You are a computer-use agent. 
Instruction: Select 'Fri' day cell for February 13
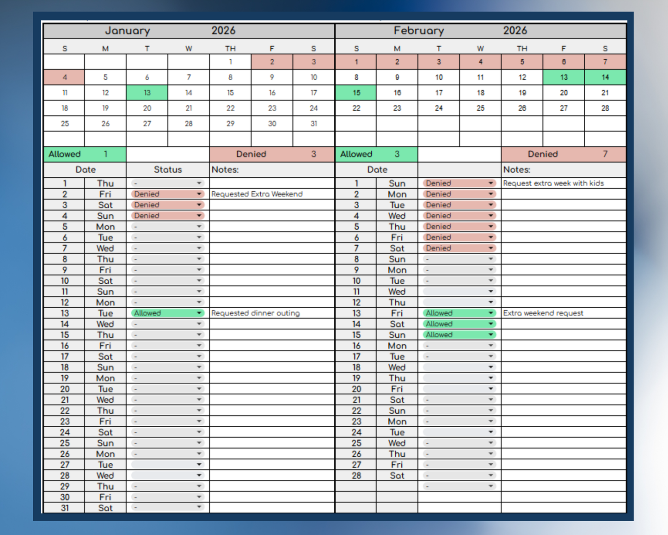pyautogui.click(x=397, y=313)
